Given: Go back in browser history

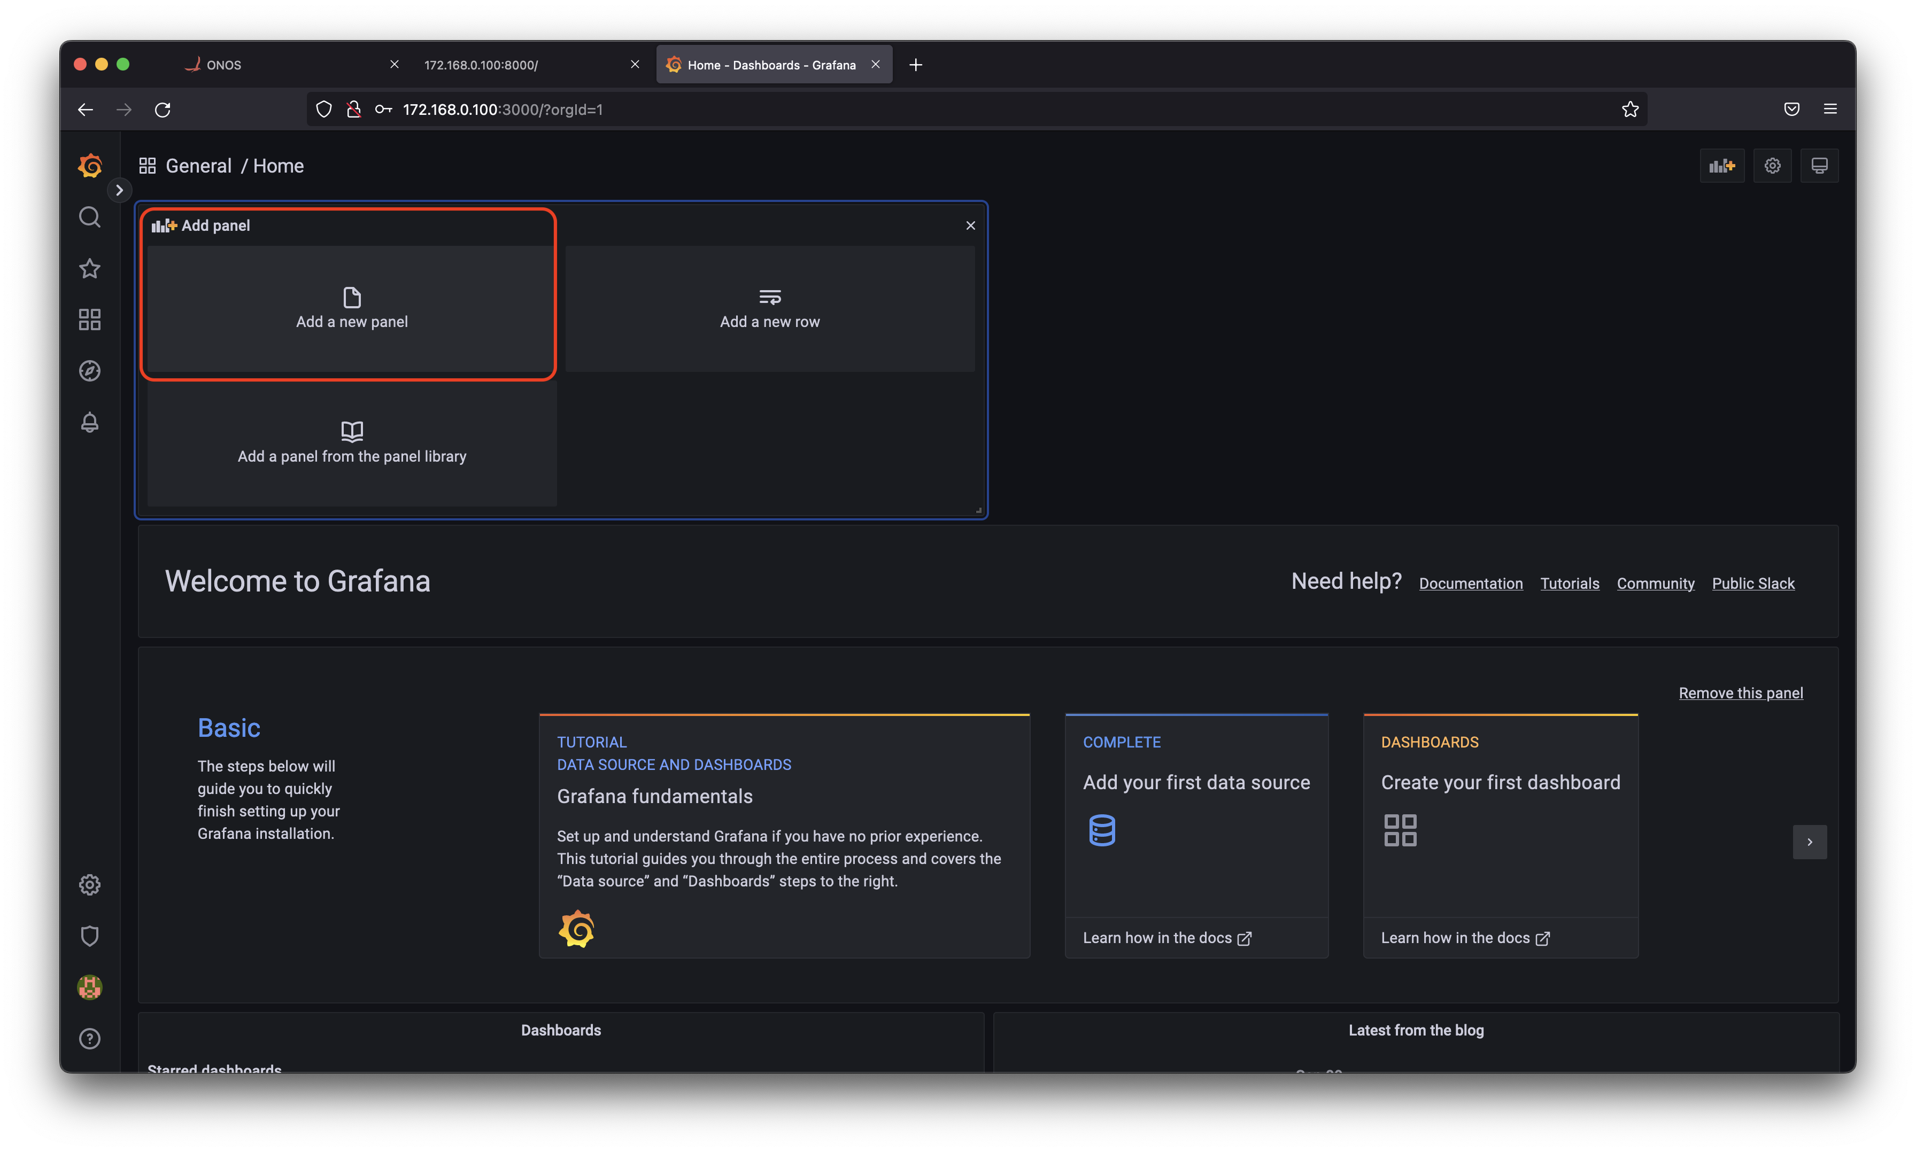Looking at the screenshot, I should (86, 110).
